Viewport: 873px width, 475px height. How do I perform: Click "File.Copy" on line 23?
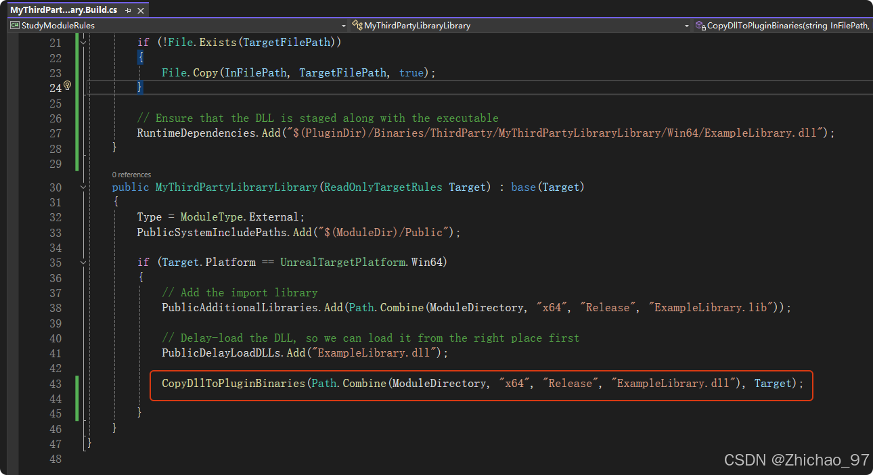[x=189, y=73]
